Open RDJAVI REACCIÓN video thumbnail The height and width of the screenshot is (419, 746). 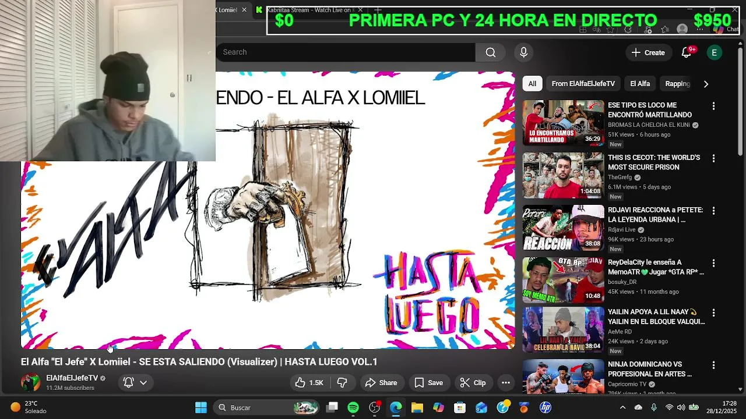pyautogui.click(x=563, y=228)
